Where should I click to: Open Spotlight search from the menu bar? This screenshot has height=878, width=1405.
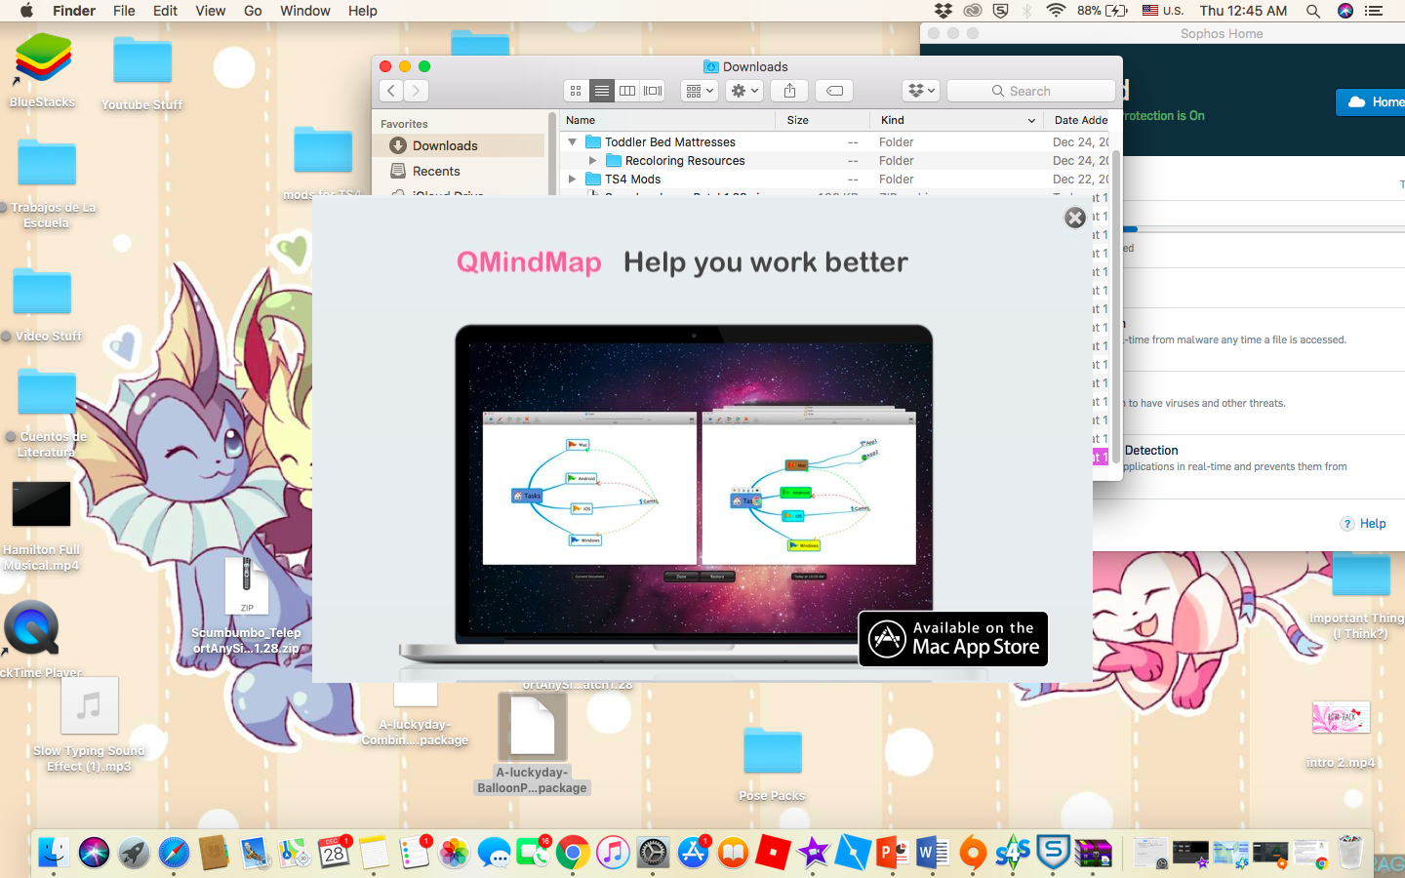coord(1313,11)
